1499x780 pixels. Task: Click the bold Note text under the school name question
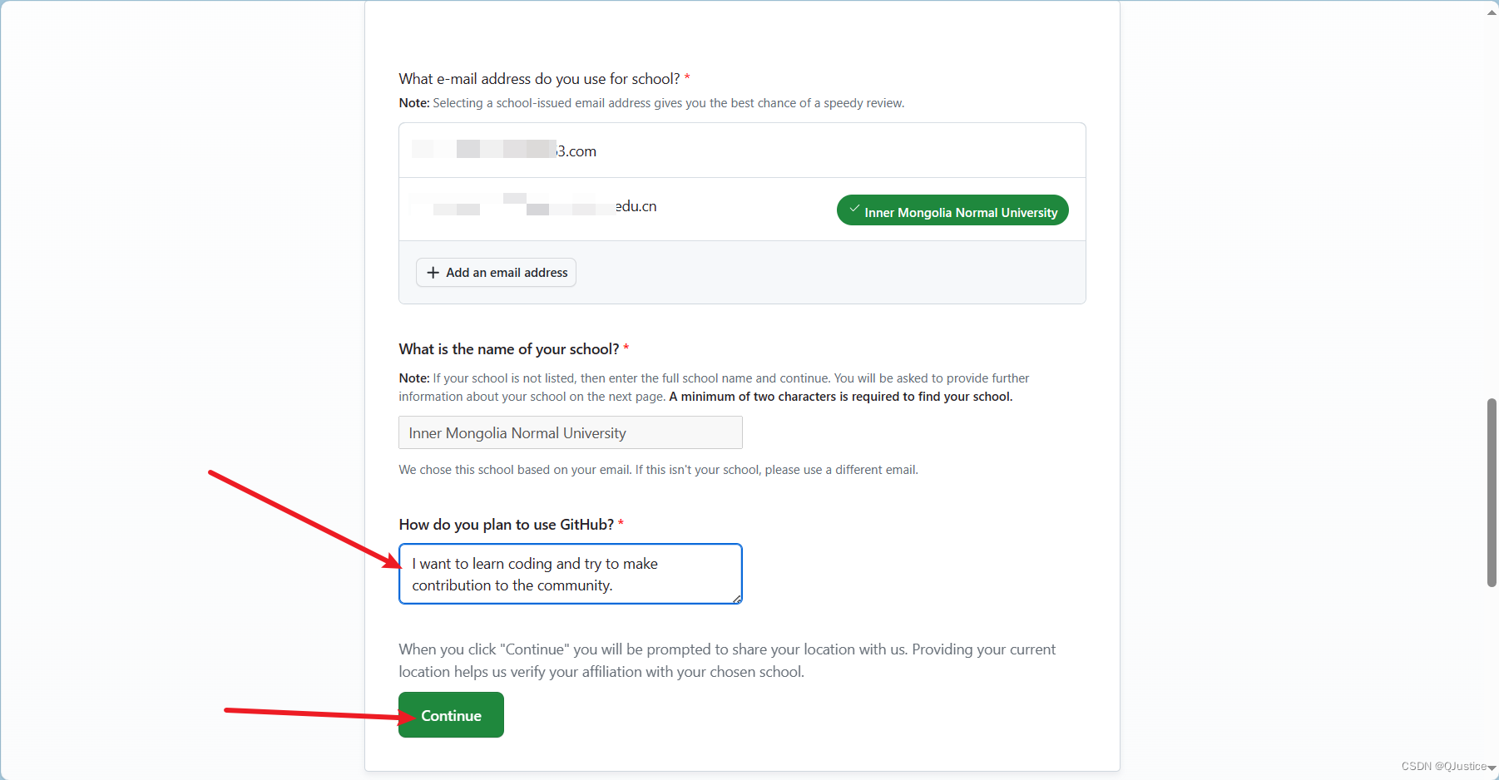(x=413, y=378)
